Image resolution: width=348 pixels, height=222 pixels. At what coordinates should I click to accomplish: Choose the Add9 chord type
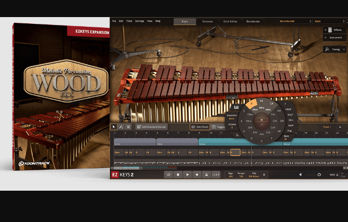[288, 109]
